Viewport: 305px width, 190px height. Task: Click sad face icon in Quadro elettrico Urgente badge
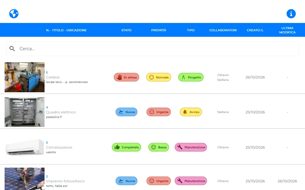(152, 112)
